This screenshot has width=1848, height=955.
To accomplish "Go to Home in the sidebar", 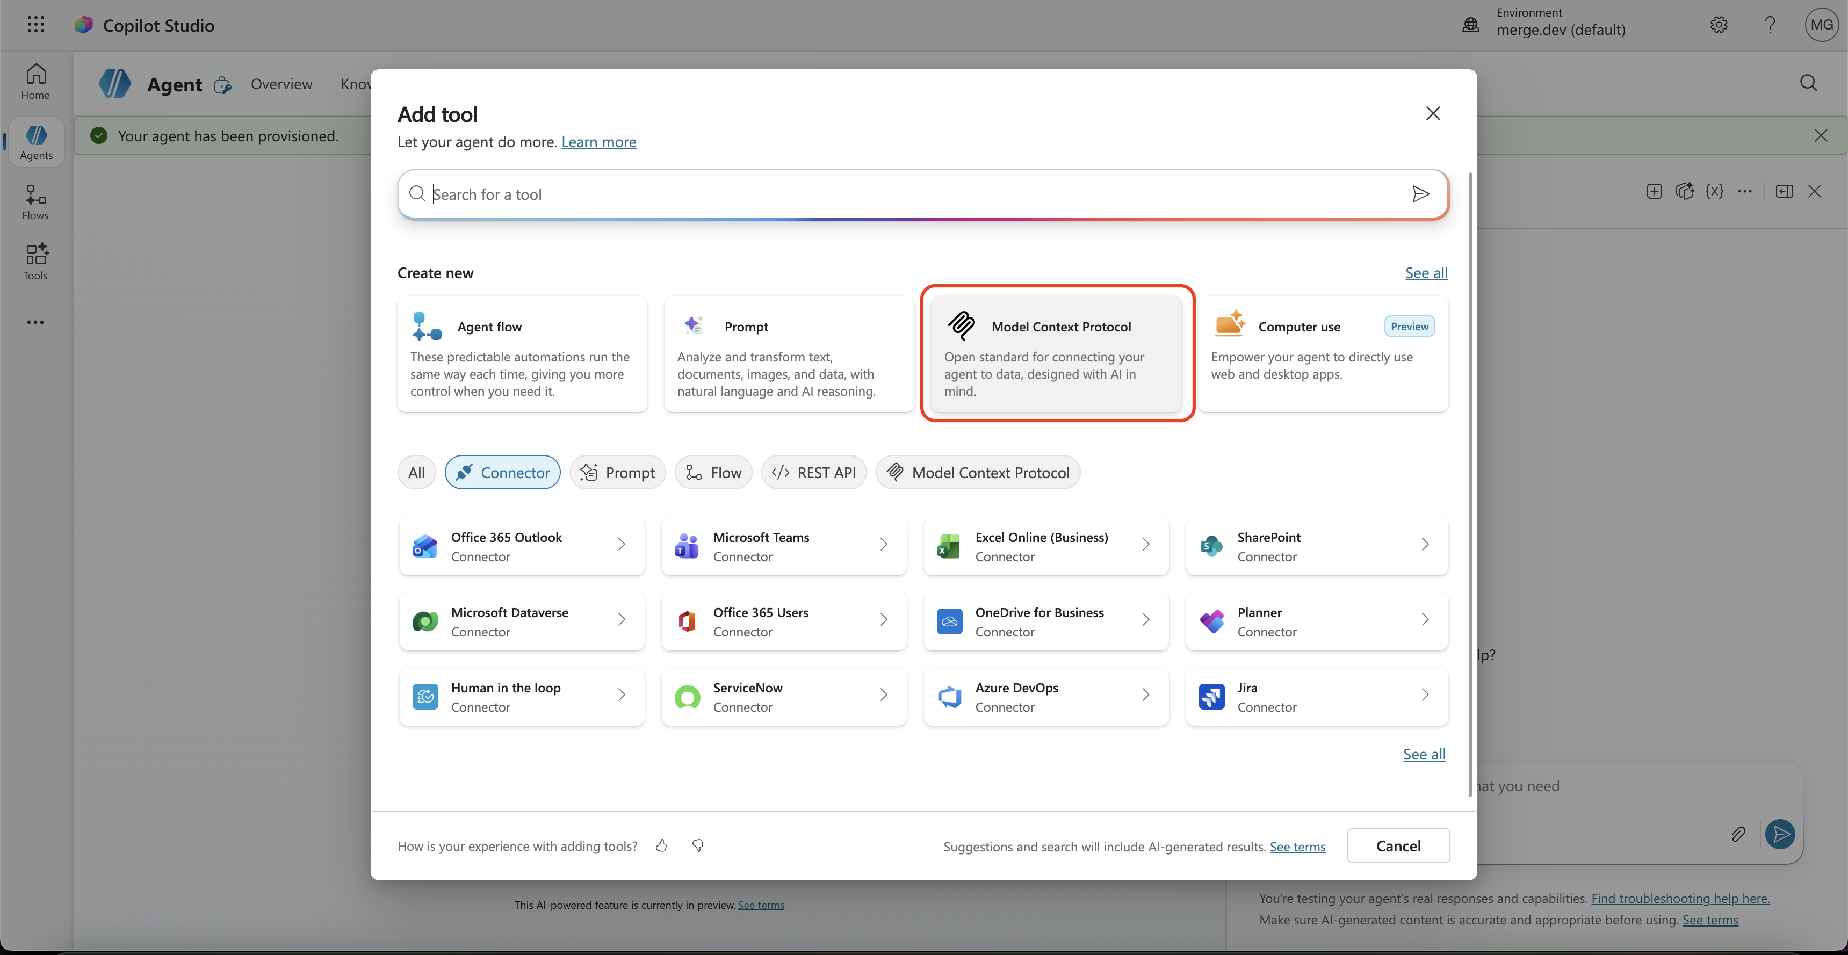I will [36, 82].
